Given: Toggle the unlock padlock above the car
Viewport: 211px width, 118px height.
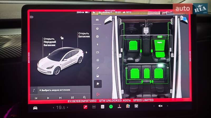Looking at the screenshot, I should [62, 38].
